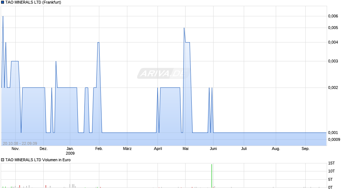This screenshot has width=342, height=191.
Task: Click the 0,003 price axis label
Action: [333, 61]
